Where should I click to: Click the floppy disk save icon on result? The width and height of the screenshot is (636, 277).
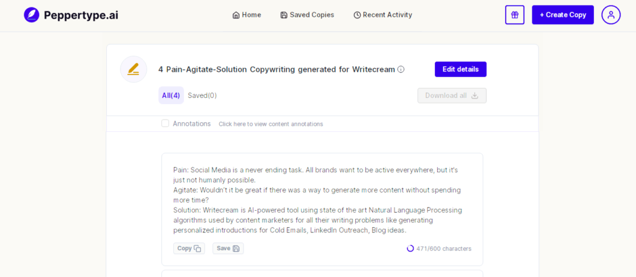point(236,248)
